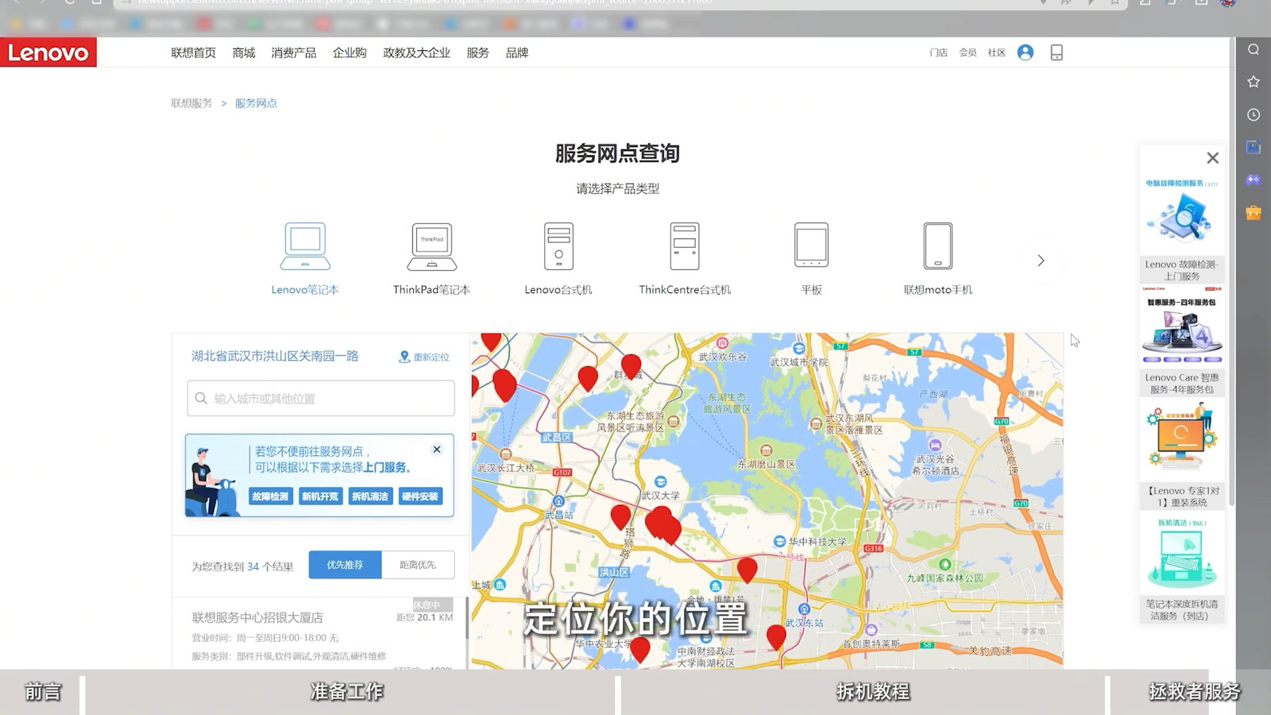Click the mobile device icon in header
This screenshot has width=1271, height=715.
[x=1057, y=52]
